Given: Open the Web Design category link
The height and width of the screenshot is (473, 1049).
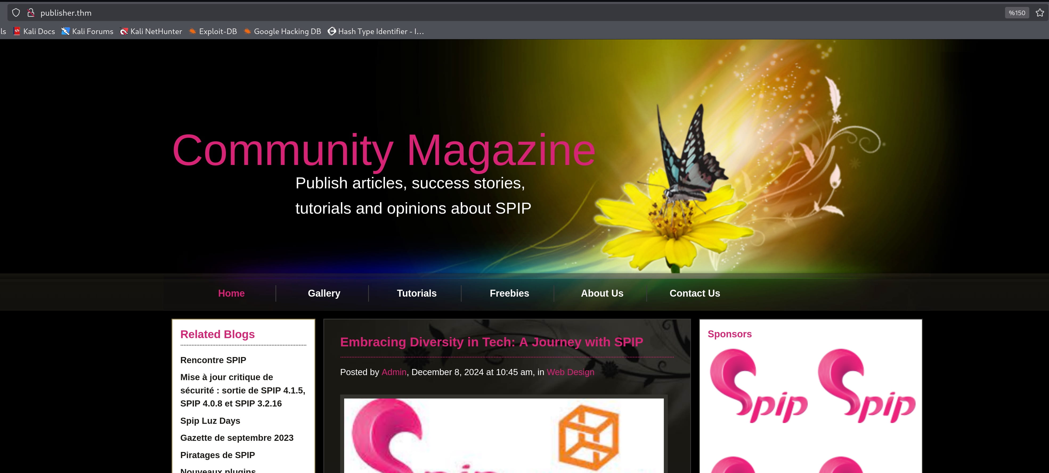Looking at the screenshot, I should (570, 372).
